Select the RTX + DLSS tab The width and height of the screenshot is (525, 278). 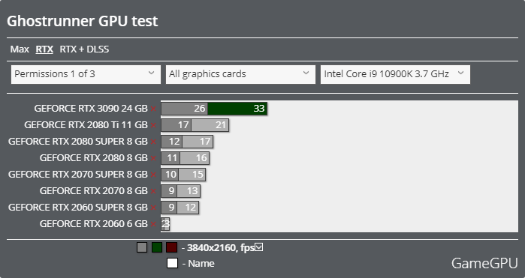[x=84, y=49]
